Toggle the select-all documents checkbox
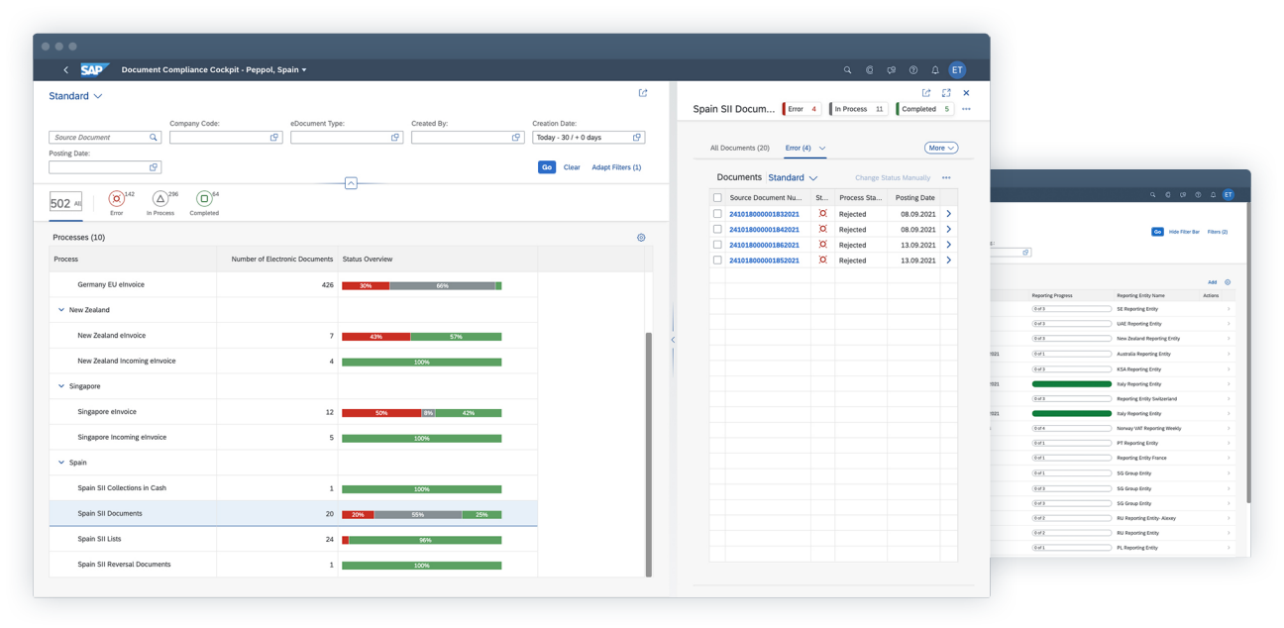 [717, 198]
